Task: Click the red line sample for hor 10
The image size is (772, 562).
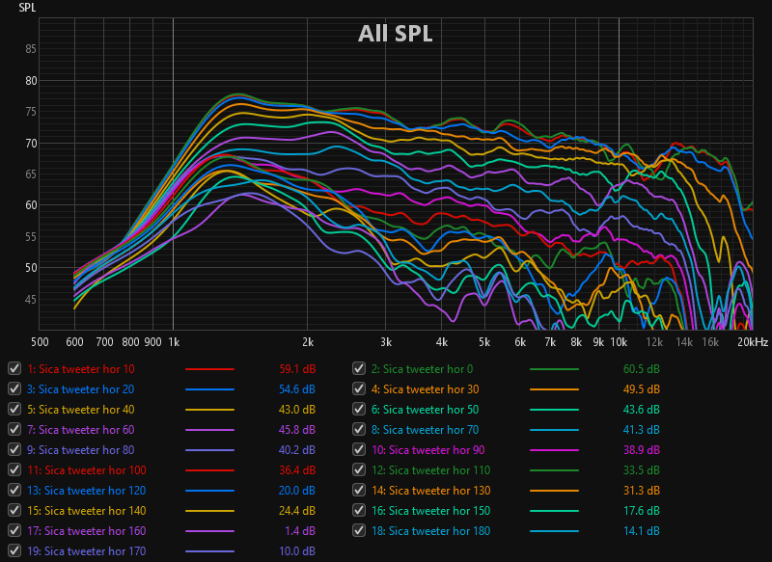Action: [209, 369]
